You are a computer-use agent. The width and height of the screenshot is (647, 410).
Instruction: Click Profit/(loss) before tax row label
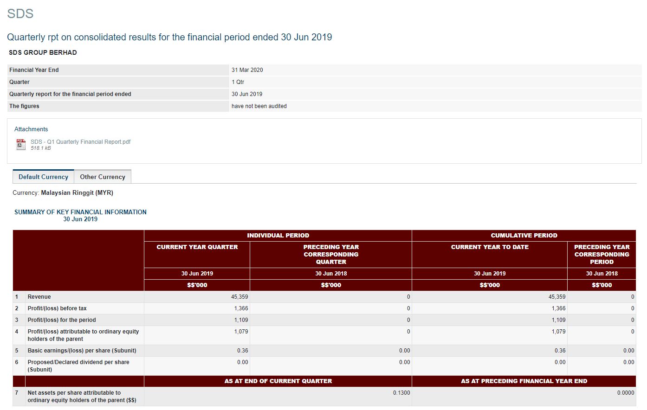pos(57,308)
